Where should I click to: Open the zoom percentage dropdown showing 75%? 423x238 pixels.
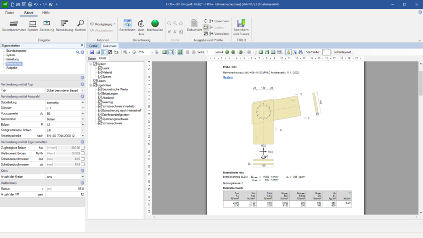[151, 52]
